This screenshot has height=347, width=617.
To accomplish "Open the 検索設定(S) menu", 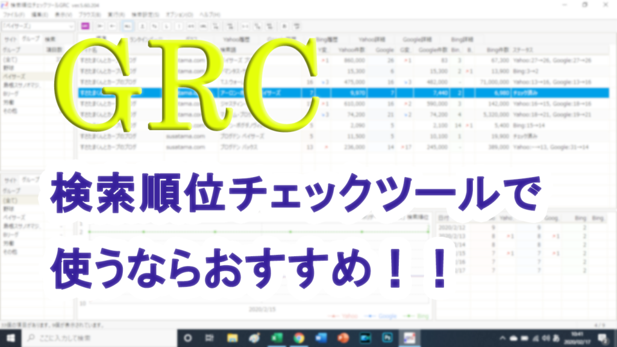I will coord(145,14).
